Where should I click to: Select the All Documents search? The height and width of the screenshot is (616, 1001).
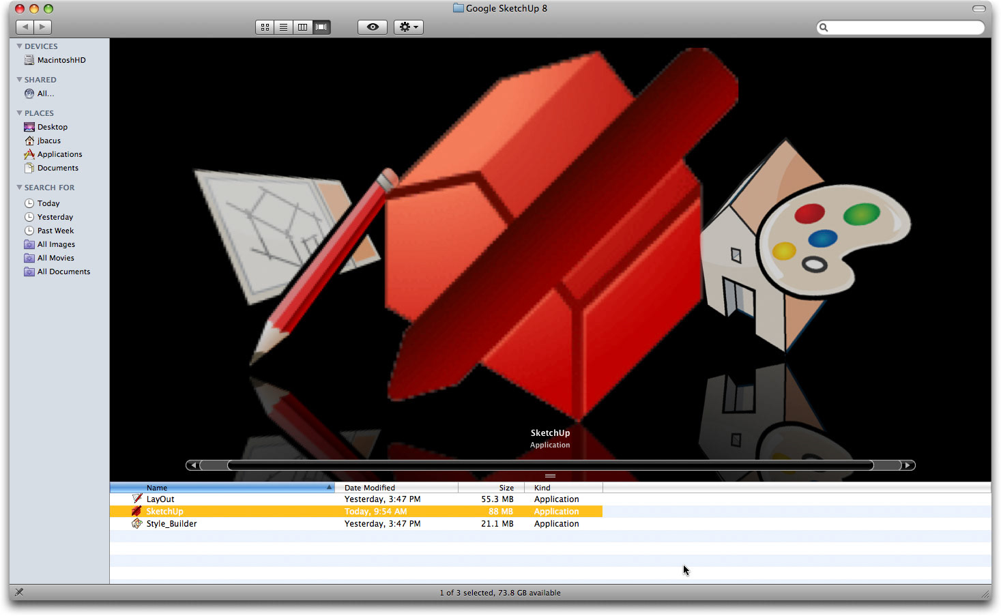(x=59, y=272)
